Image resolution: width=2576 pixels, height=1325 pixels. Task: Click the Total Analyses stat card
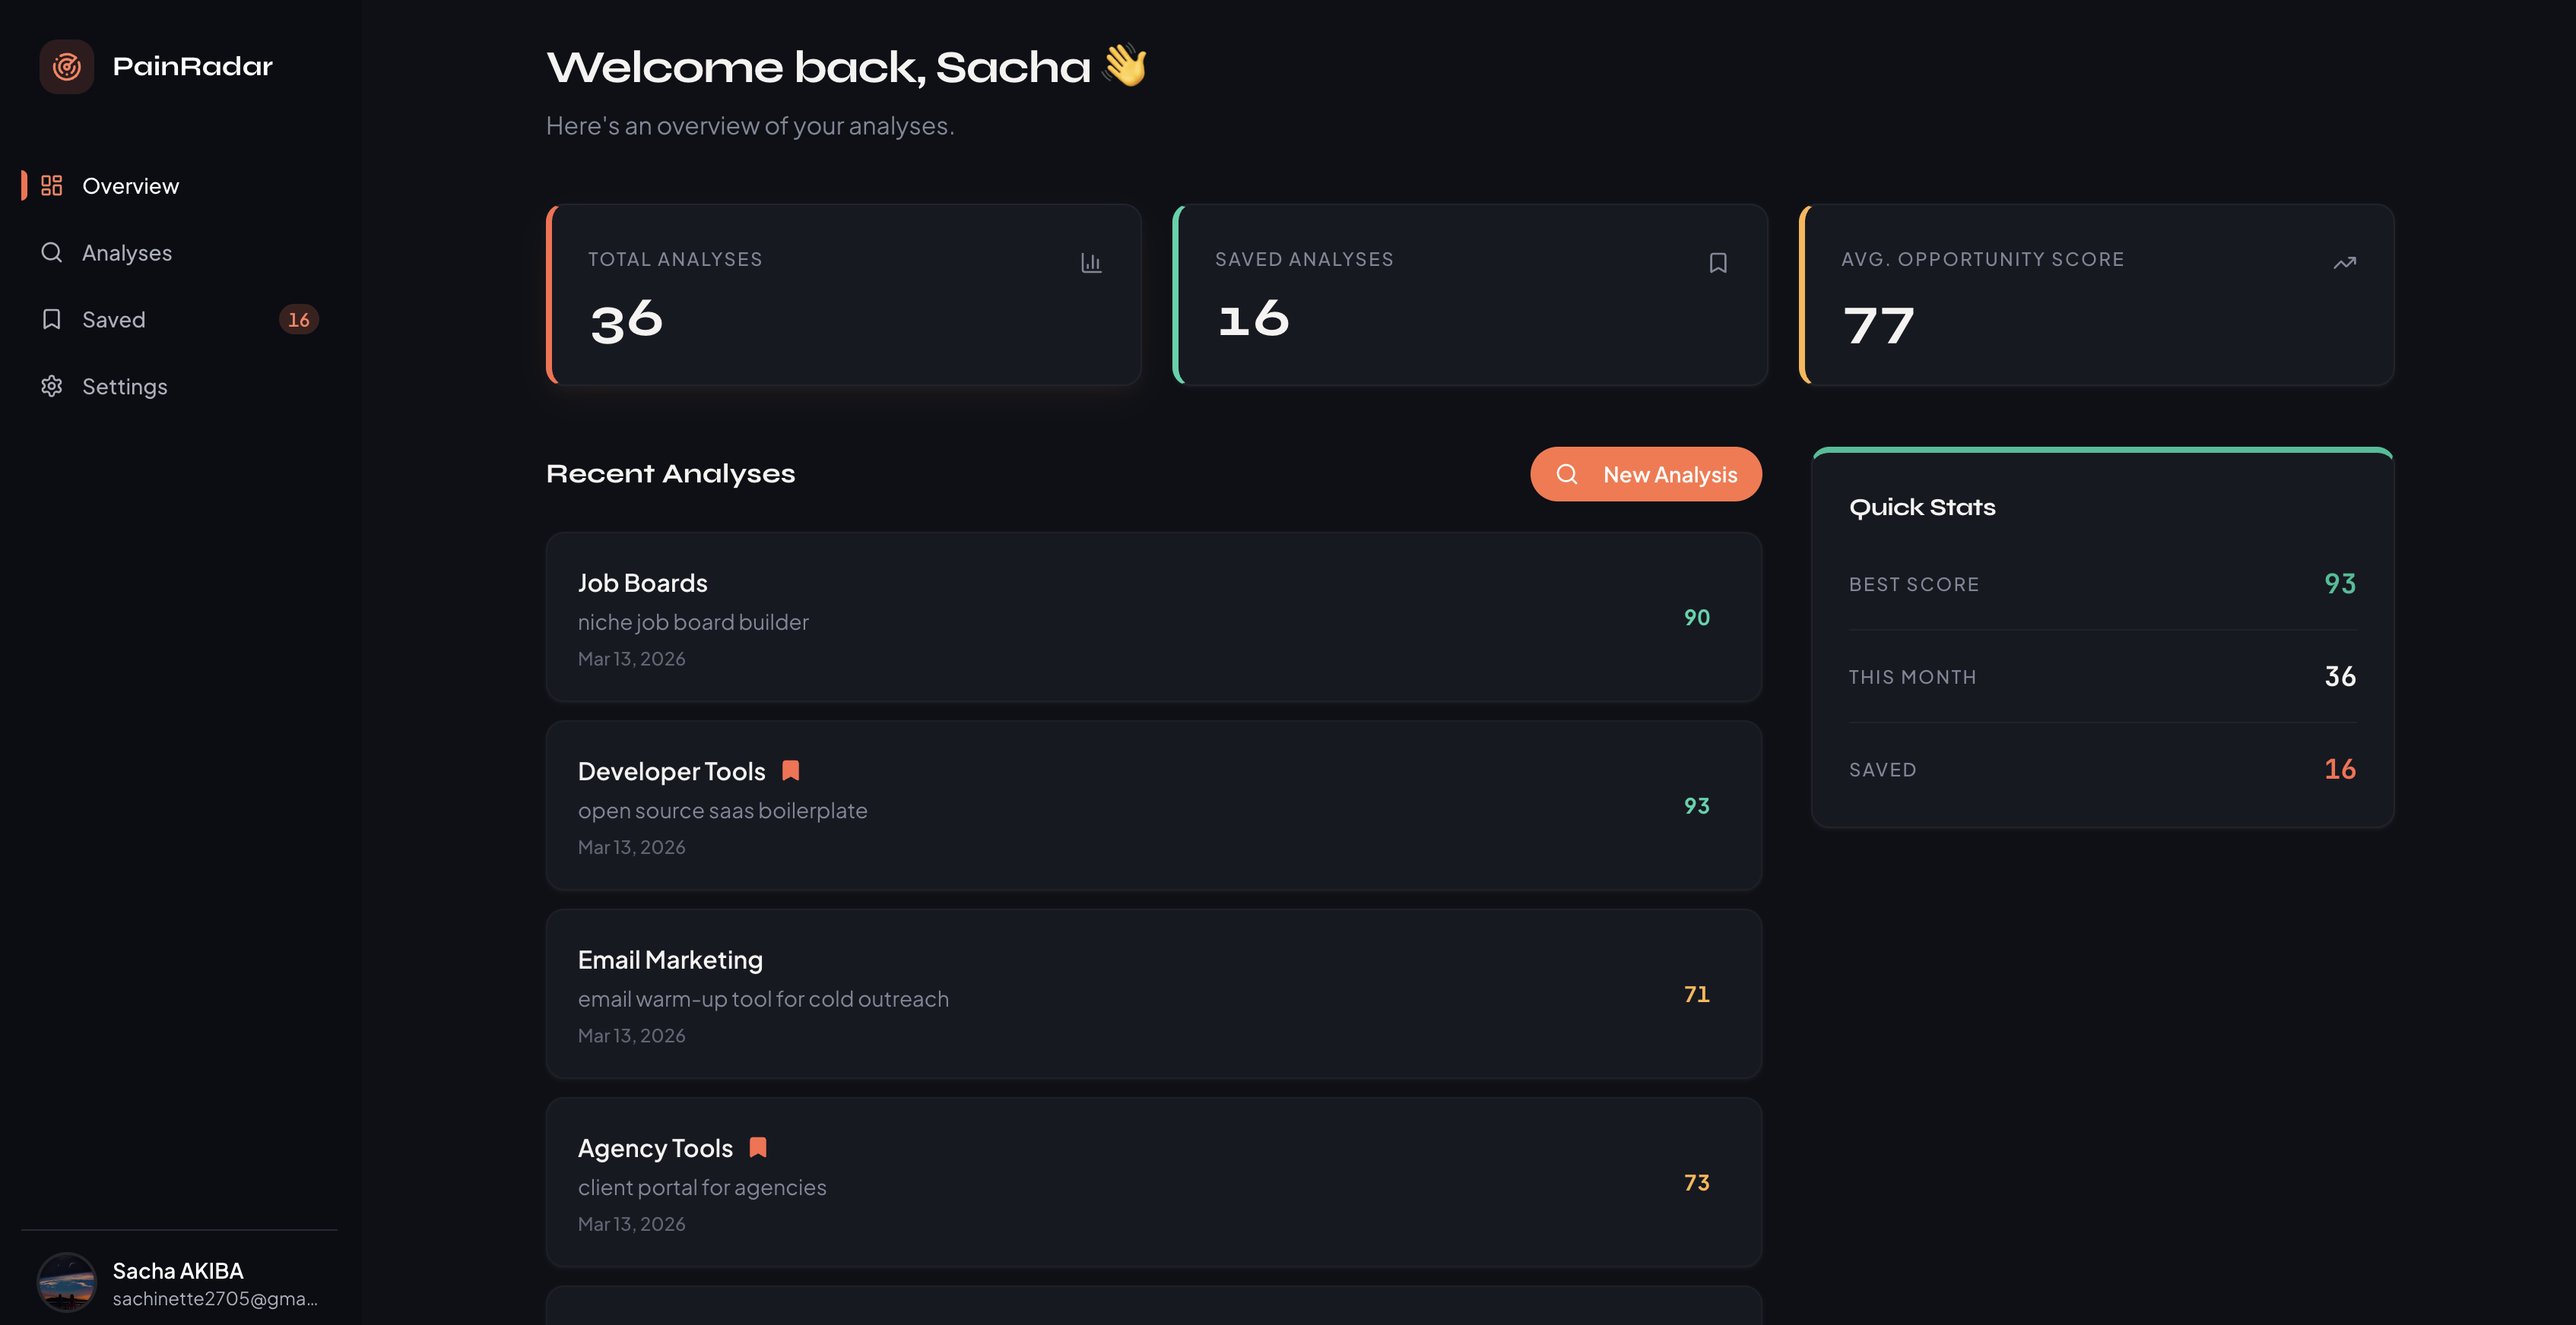pyautogui.click(x=843, y=296)
